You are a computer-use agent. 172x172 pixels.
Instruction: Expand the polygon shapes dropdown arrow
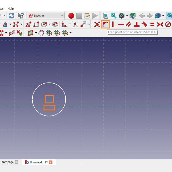pyautogui.click(x=50, y=24)
